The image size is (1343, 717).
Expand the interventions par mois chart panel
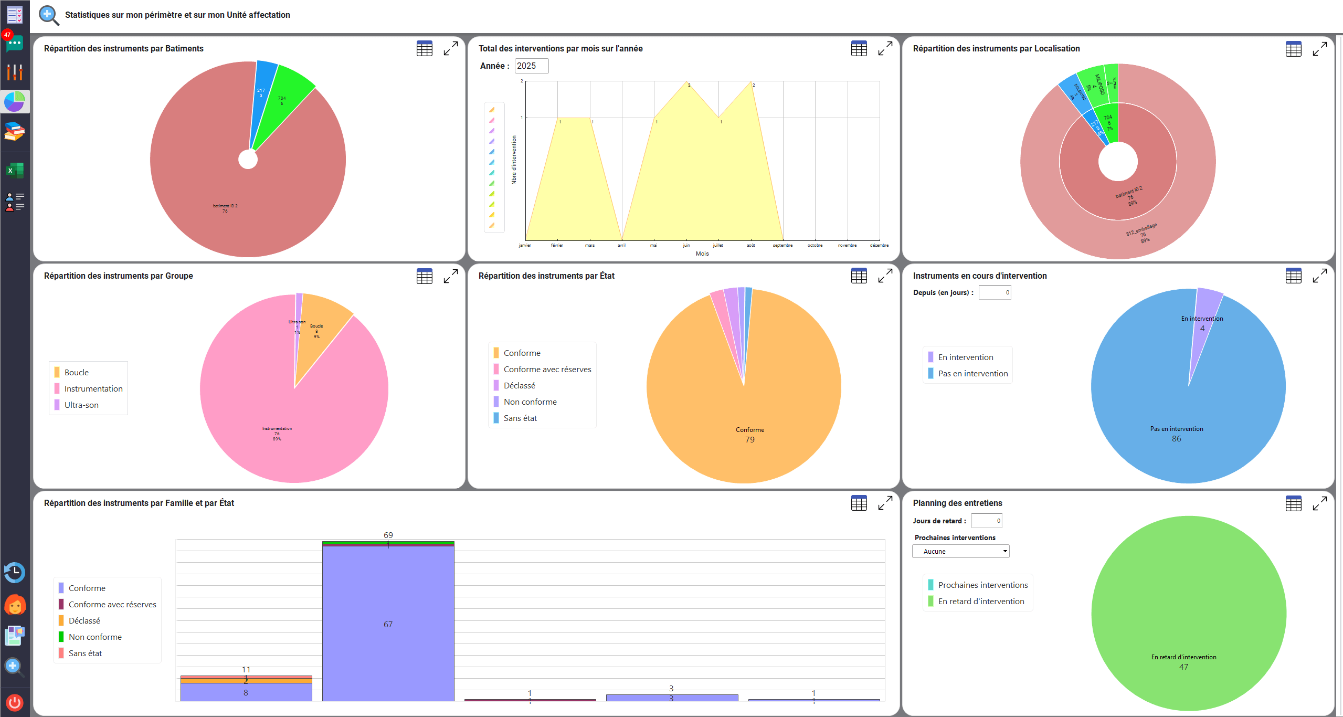coord(885,49)
